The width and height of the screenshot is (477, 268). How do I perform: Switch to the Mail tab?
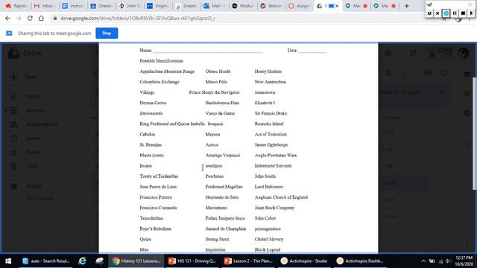[x=215, y=6]
